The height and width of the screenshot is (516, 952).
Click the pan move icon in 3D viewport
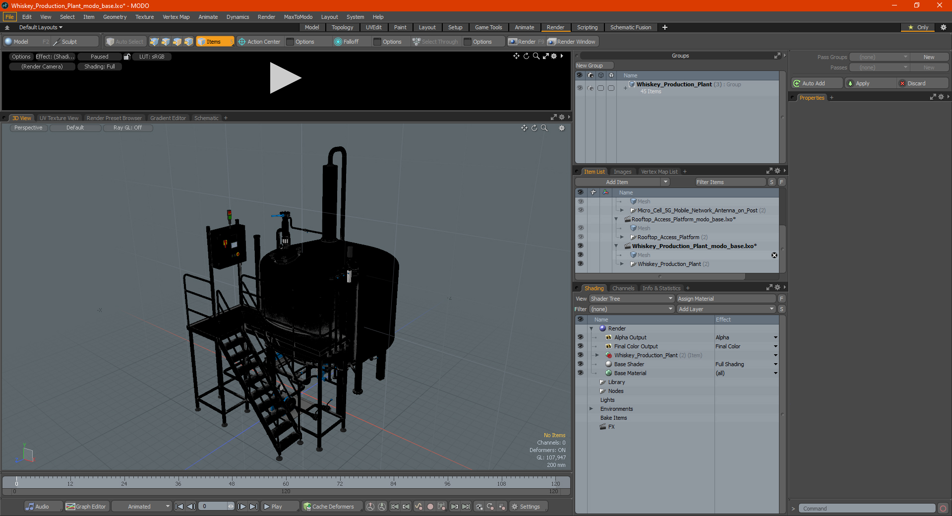tap(524, 128)
